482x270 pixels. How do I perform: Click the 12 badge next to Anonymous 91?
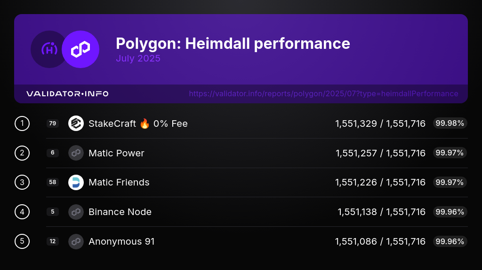pyautogui.click(x=53, y=241)
